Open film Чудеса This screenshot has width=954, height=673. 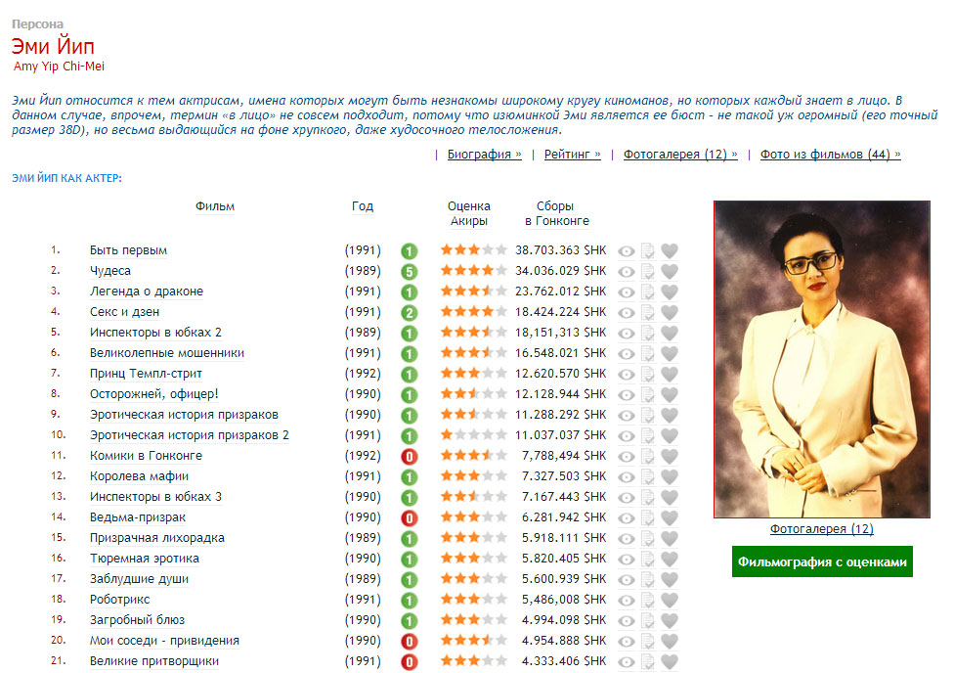(x=110, y=271)
